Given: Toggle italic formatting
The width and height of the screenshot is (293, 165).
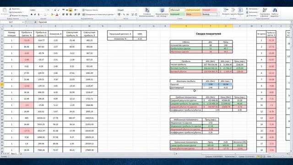Looking at the screenshot, I should [x=35, y=14].
